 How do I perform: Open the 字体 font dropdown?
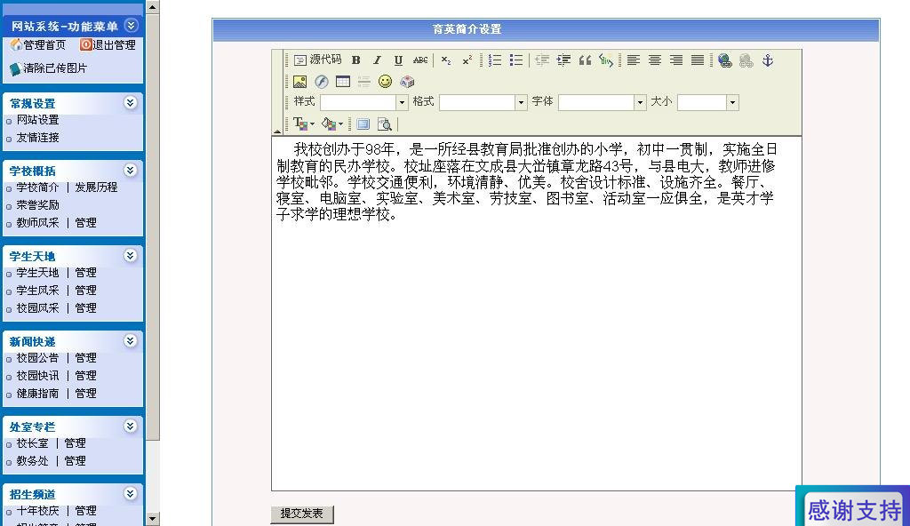tap(640, 103)
